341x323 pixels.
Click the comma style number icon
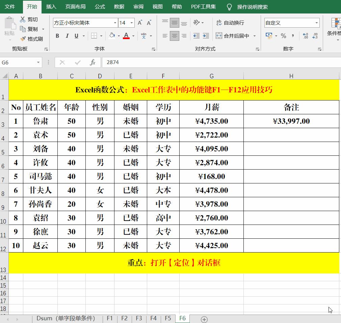[293, 35]
